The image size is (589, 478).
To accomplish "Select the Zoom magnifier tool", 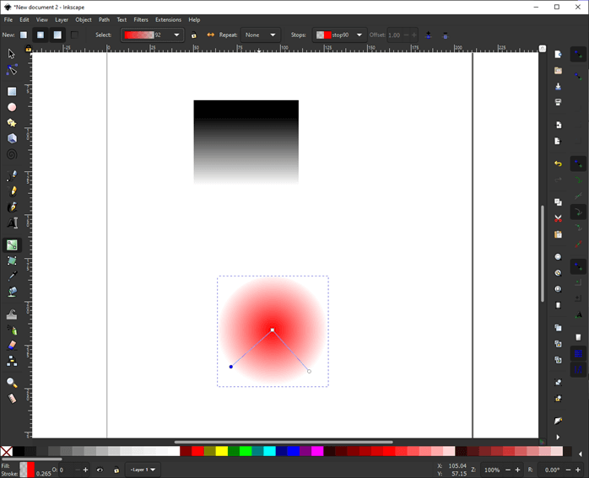I will (x=12, y=382).
